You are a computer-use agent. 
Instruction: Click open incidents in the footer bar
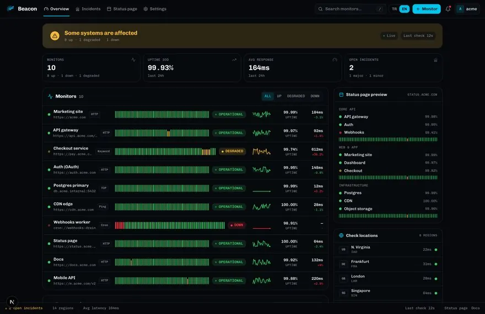[24, 308]
